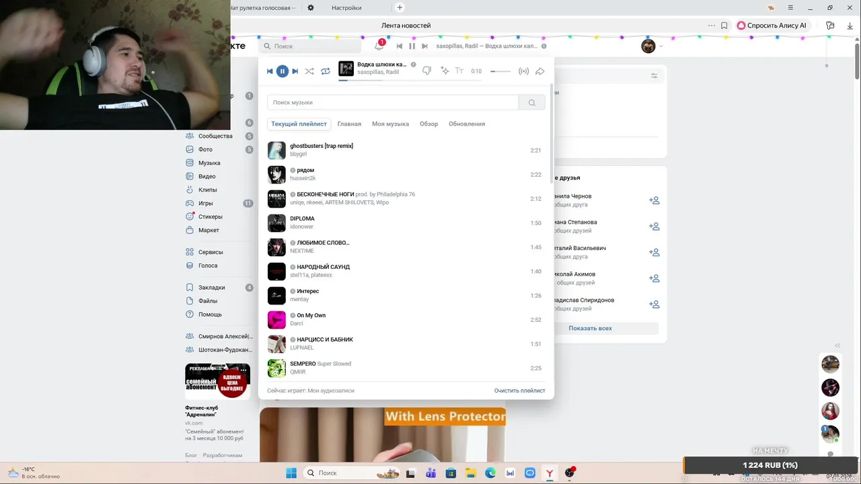Screen dimensions: 861x484
Task: Open Фото in the left sidebar
Action: [205, 149]
